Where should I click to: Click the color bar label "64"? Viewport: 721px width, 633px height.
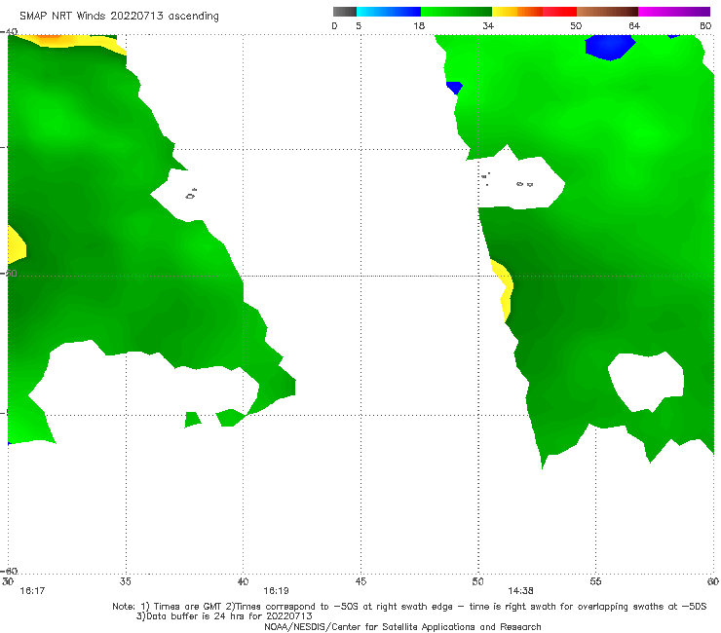click(634, 25)
